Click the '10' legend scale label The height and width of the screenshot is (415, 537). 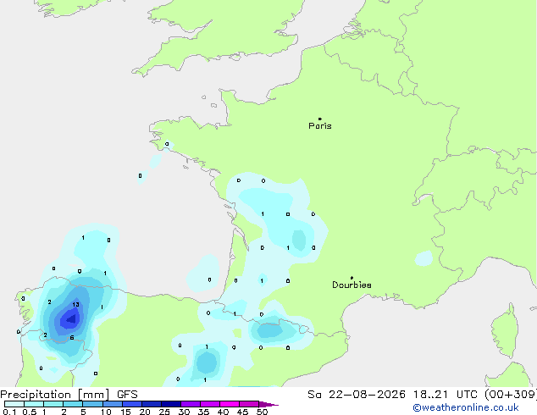pos(106,412)
